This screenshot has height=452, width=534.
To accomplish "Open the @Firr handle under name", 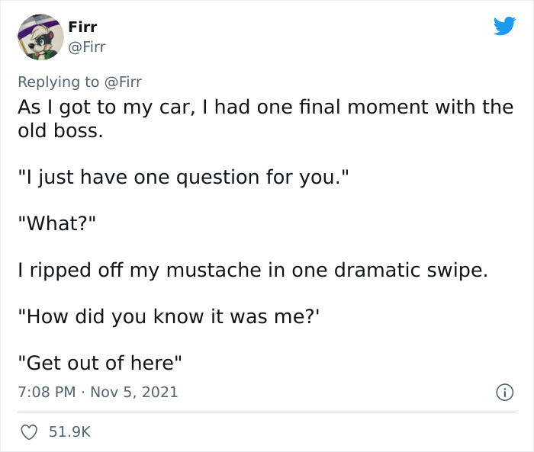I will (87, 47).
